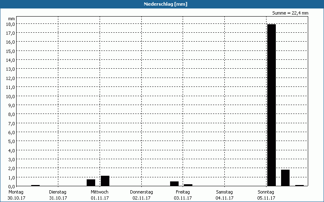Select the 31.10.17 date label
This screenshot has height=202, width=324.
[58, 198]
